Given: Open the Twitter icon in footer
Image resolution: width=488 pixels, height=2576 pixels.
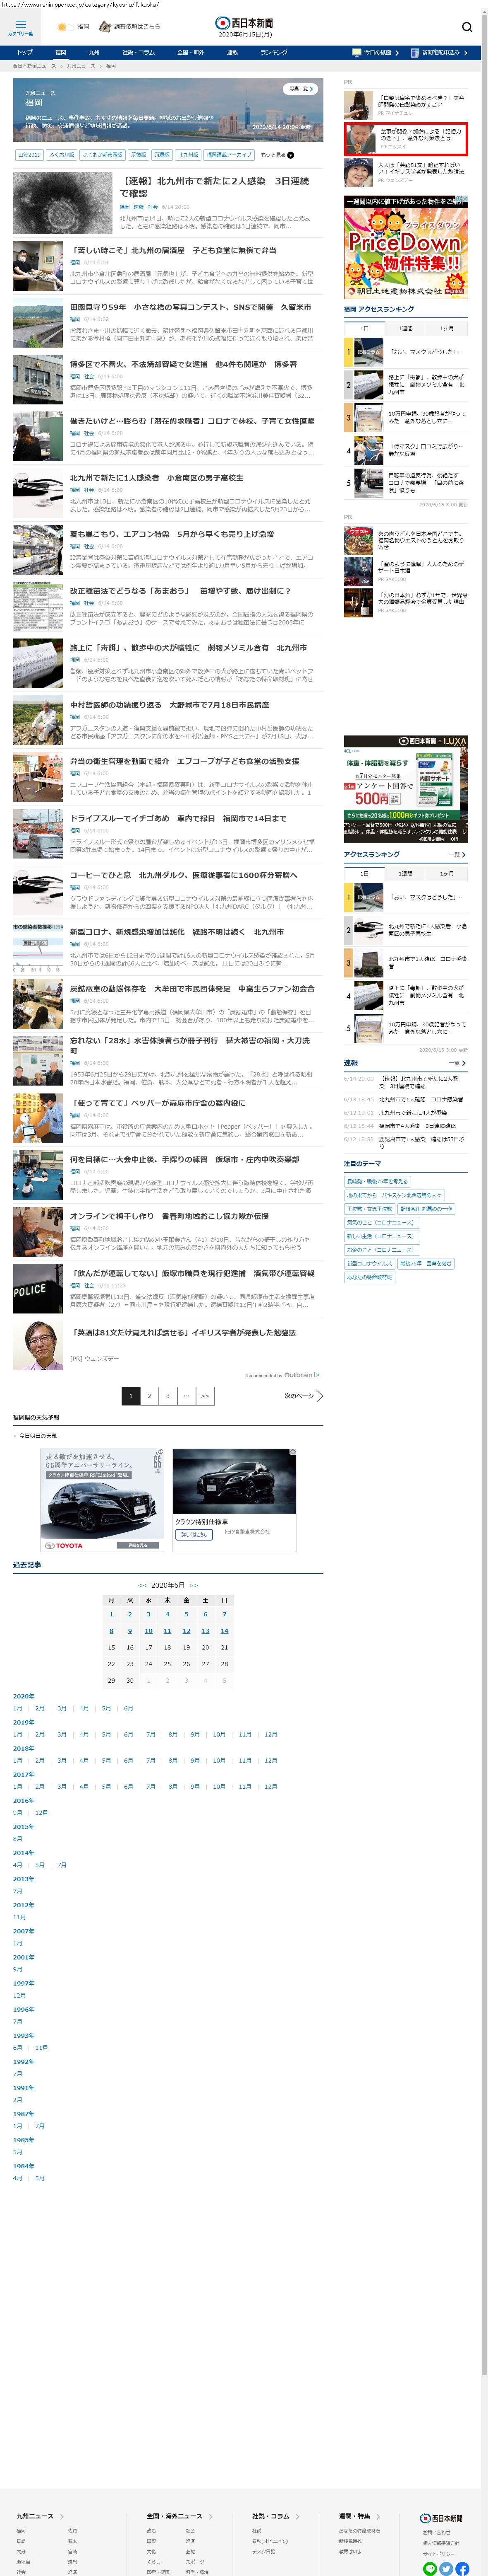Looking at the screenshot, I should 446,2568.
